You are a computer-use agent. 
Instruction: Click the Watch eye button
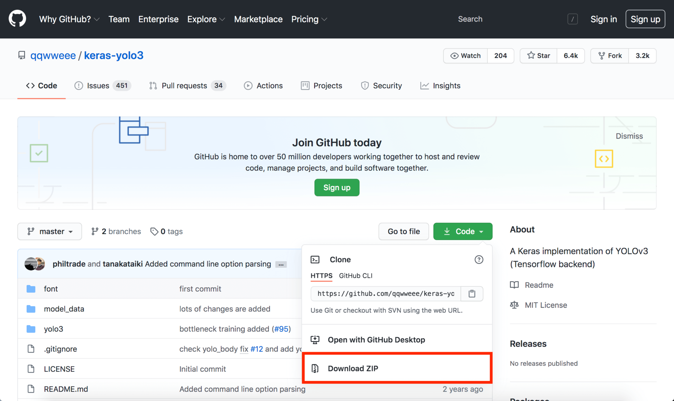pyautogui.click(x=465, y=56)
